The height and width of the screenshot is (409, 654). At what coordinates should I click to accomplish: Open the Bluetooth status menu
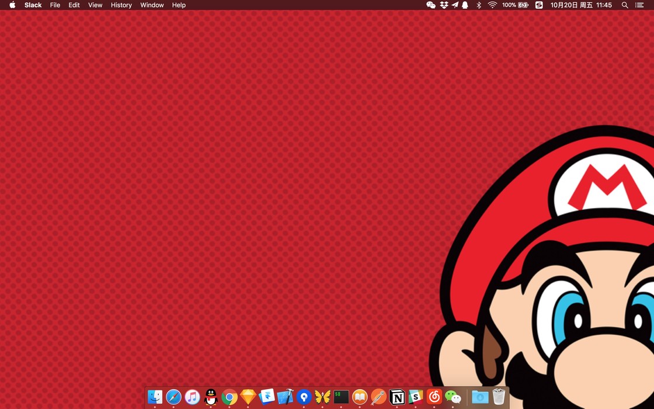[x=479, y=5]
